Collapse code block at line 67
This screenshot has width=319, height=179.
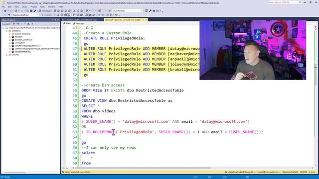pos(80,153)
